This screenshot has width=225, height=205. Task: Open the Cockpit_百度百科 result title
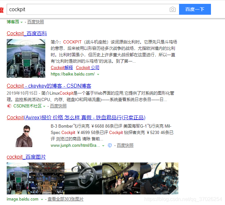pyautogui.click(x=27, y=34)
